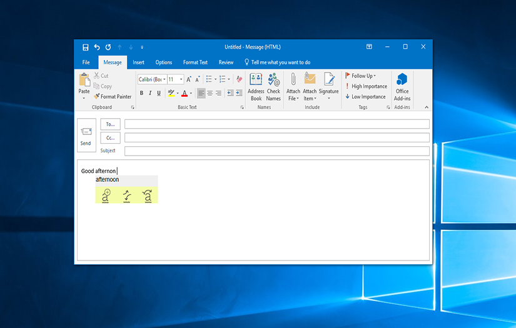Apply a numbered list
Screen dimensions: 516x328
coord(223,79)
